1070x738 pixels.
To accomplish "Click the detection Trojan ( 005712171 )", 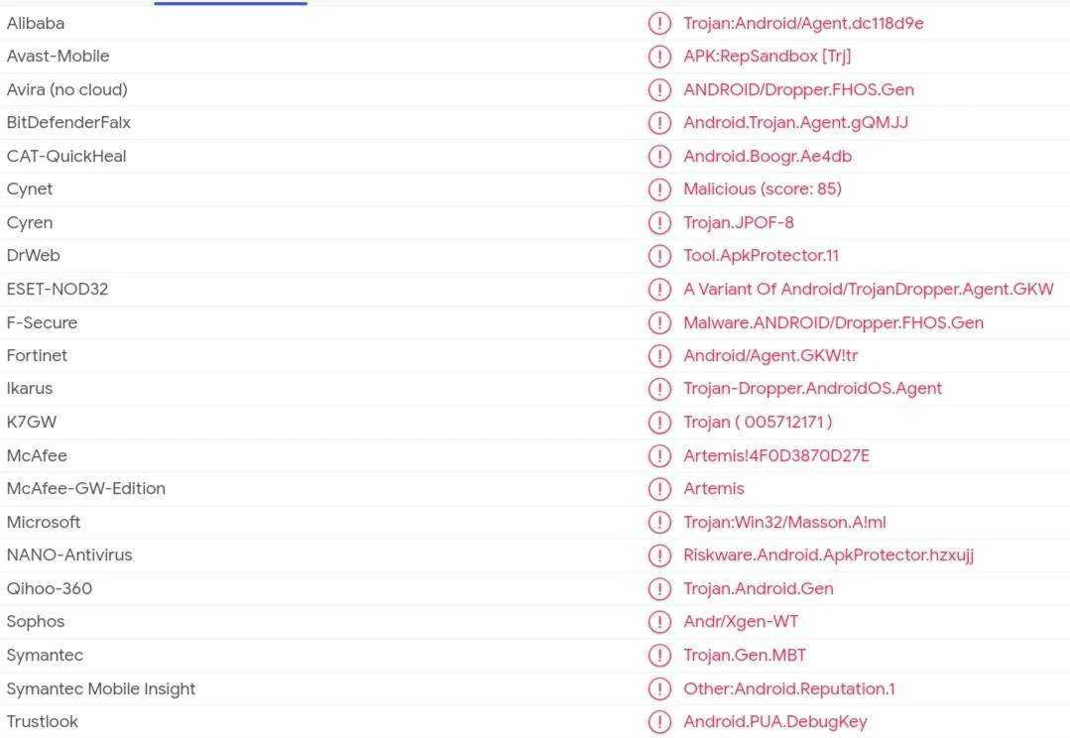I will [x=759, y=422].
